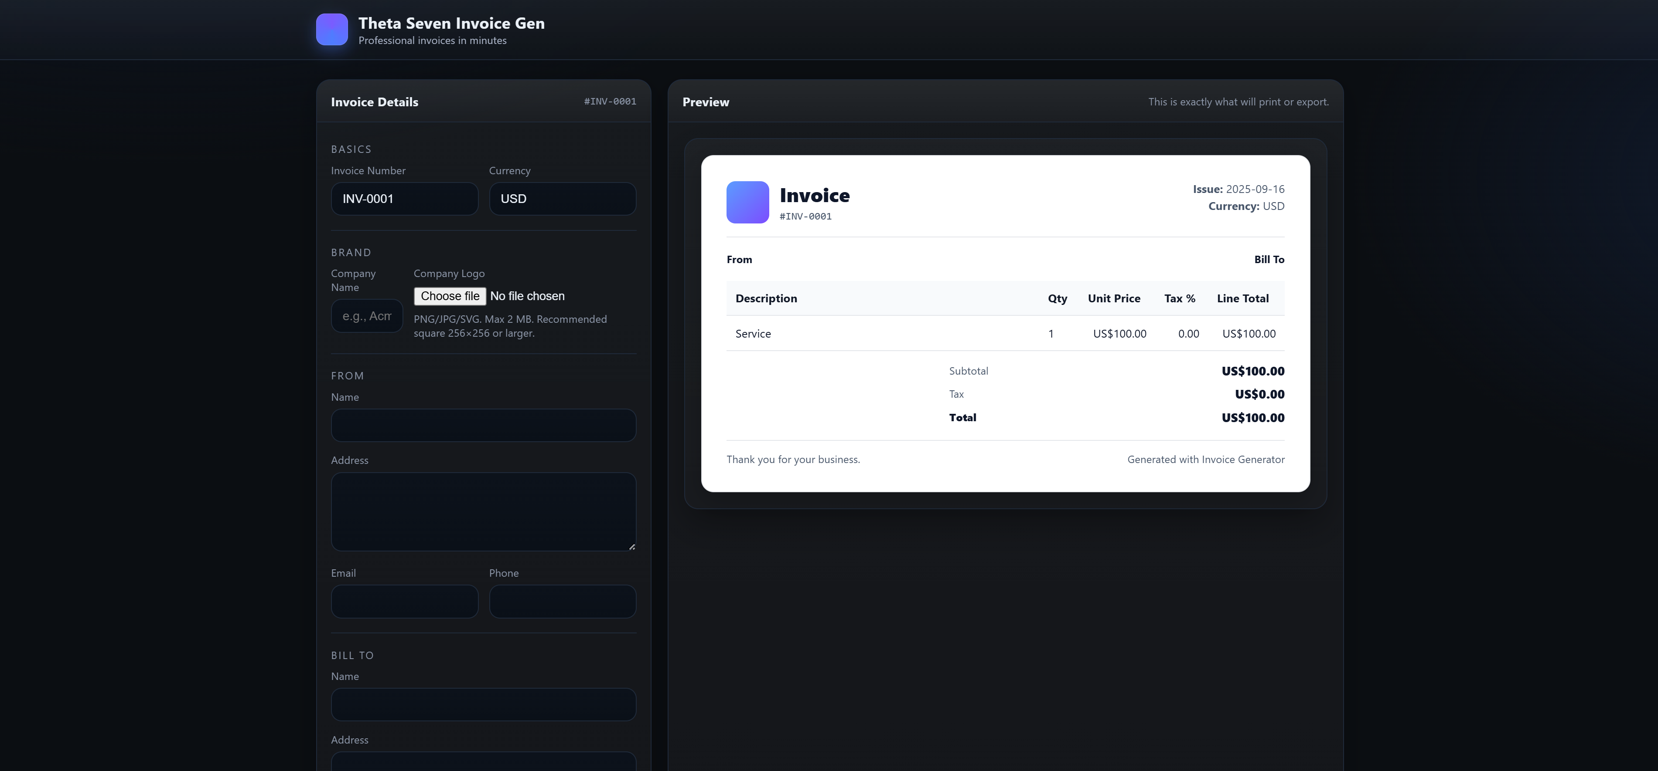The height and width of the screenshot is (771, 1658).
Task: Click the Tax amount US$0.00
Action: [x=1259, y=394]
